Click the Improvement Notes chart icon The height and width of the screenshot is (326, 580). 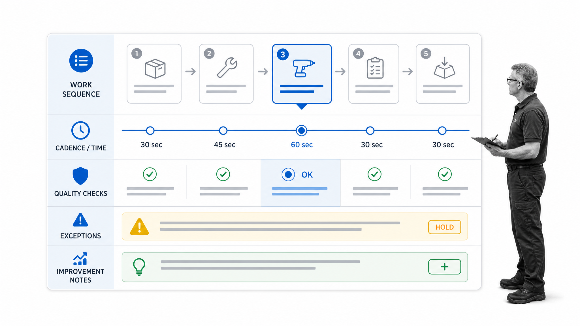pyautogui.click(x=80, y=258)
